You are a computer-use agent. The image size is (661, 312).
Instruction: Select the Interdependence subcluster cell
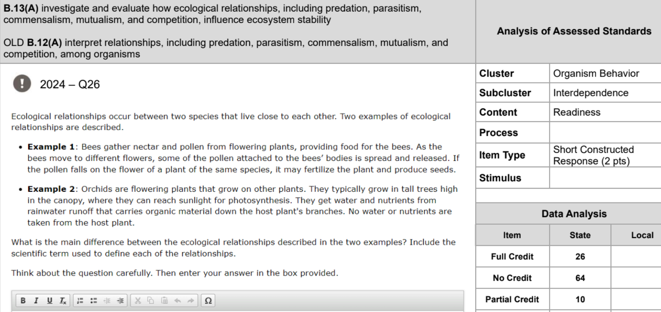tap(605, 93)
